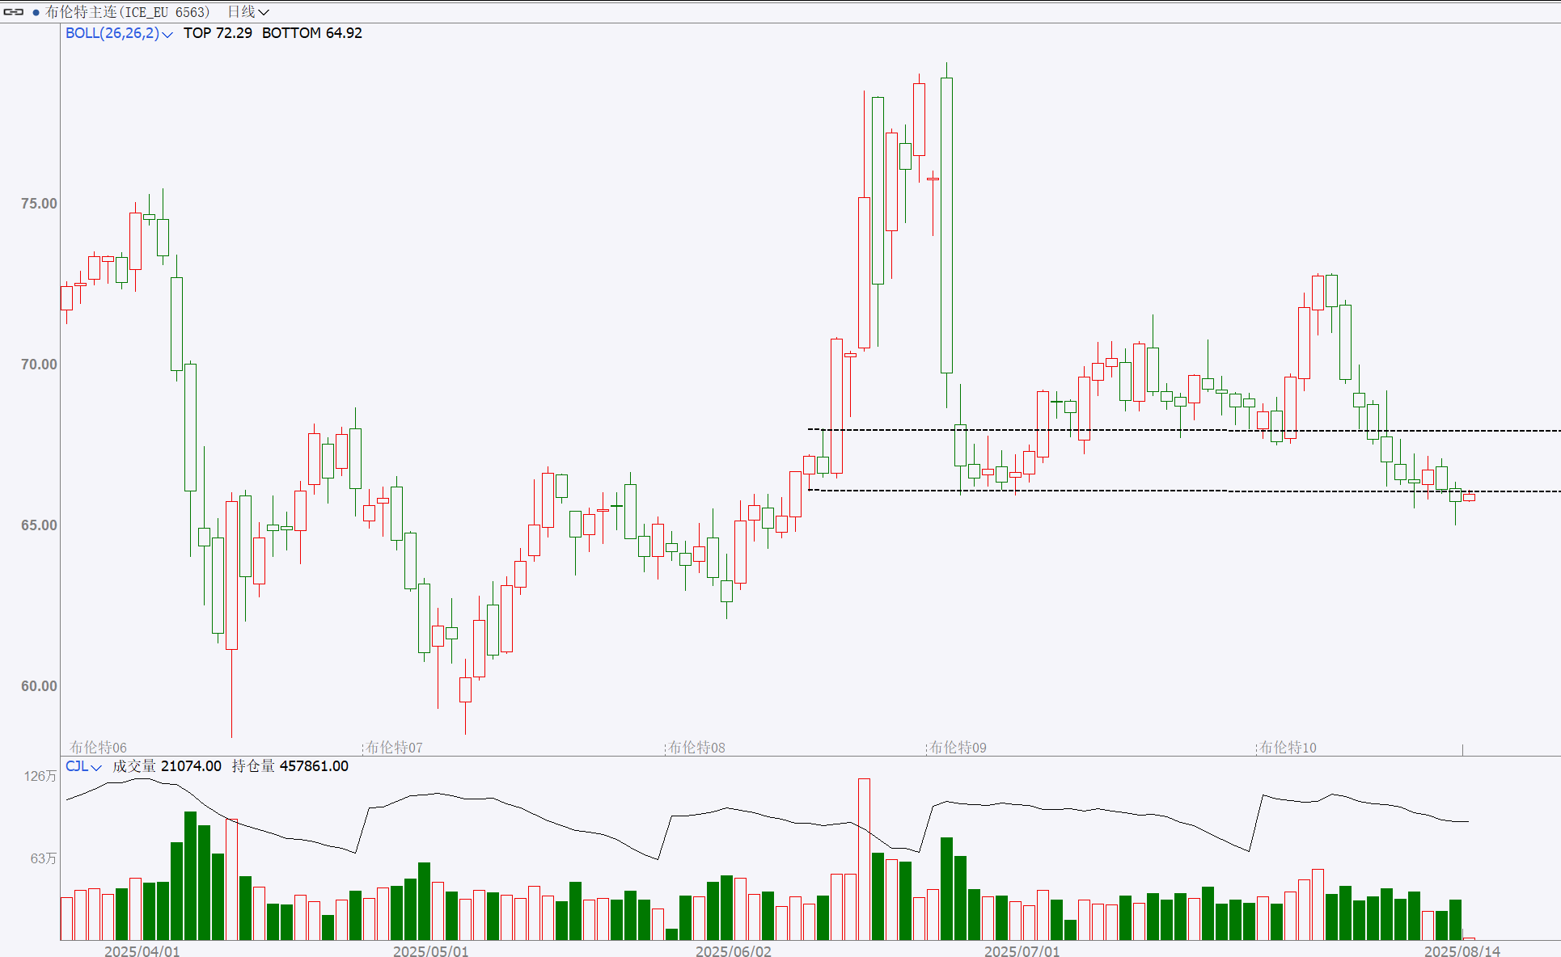The width and height of the screenshot is (1561, 957).
Task: Click the 75.00 price axis label
Action: 39,204
